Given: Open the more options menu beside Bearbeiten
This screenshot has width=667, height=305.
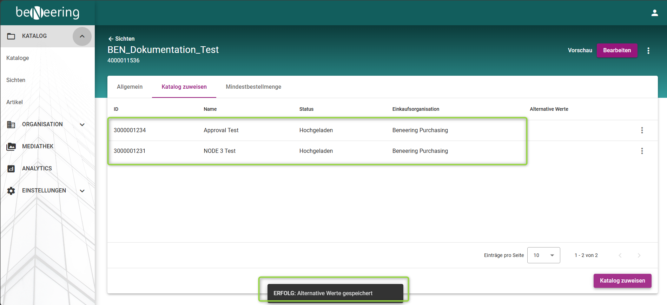Looking at the screenshot, I should point(648,50).
